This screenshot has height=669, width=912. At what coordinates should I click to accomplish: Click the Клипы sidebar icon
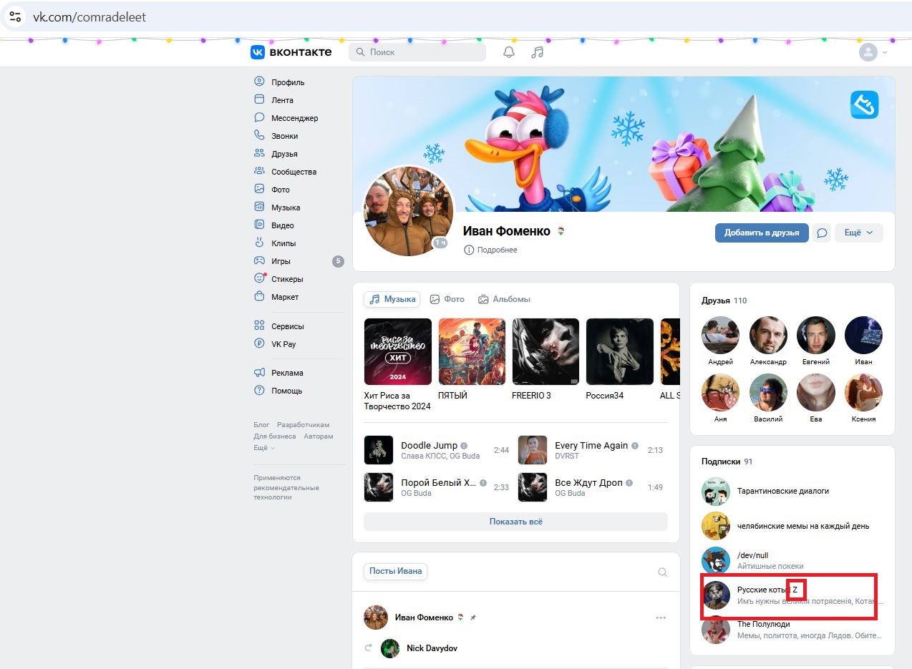point(259,243)
